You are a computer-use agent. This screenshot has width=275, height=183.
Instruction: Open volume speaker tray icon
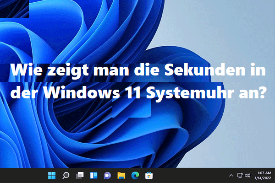[x=247, y=176]
